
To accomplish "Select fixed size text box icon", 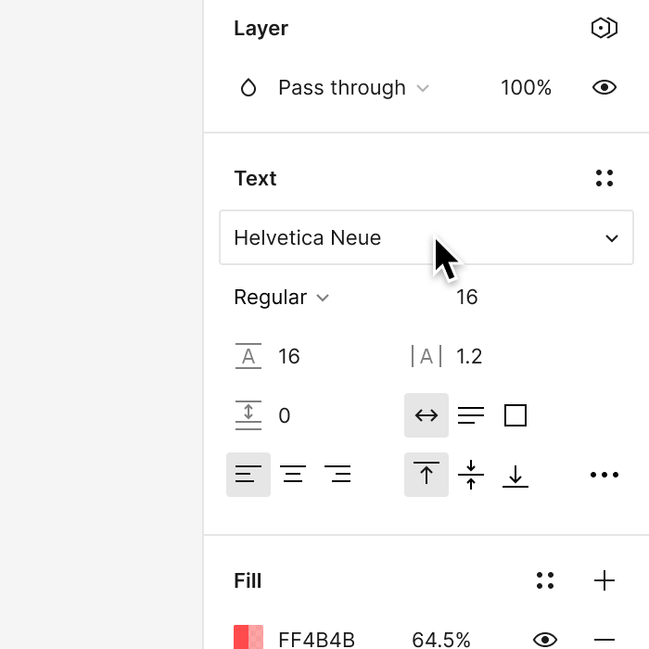I will (x=515, y=415).
